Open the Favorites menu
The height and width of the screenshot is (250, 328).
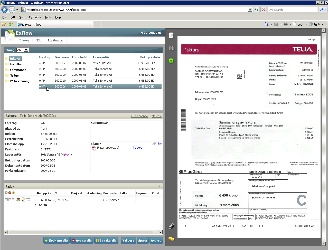pyautogui.click(x=35, y=17)
